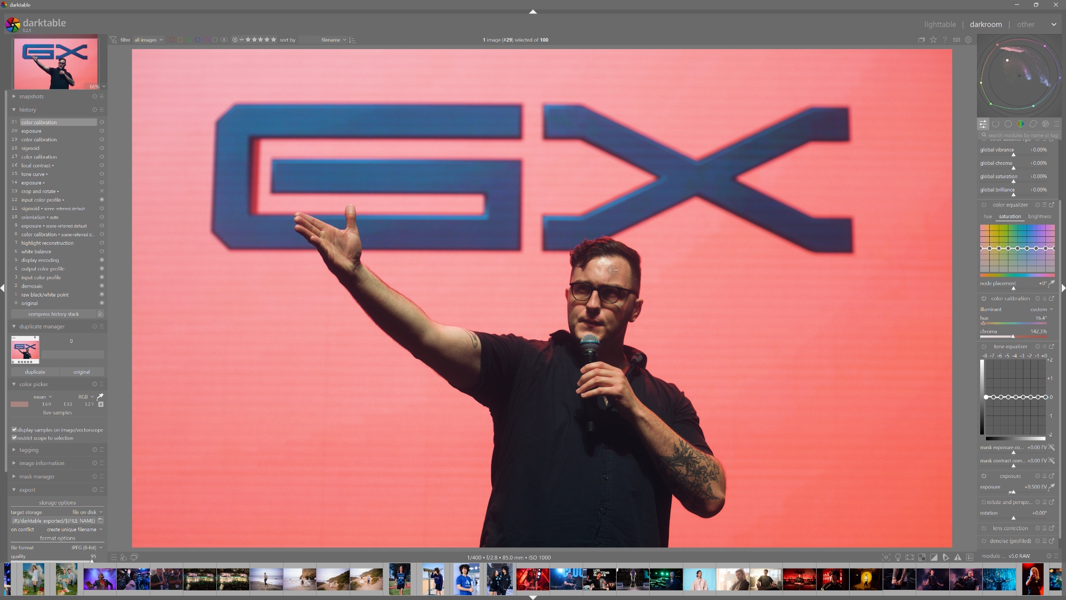The height and width of the screenshot is (600, 1066).
Task: Click the exposure eyedropper picker icon
Action: [1052, 486]
